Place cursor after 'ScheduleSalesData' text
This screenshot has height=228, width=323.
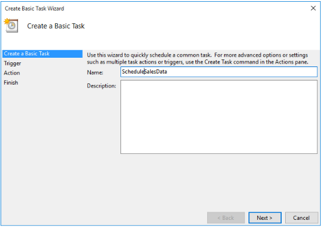pyautogui.click(x=168, y=72)
